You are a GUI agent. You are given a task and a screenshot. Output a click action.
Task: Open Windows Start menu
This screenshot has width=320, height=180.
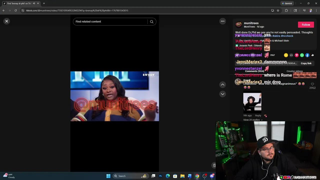pos(108,176)
